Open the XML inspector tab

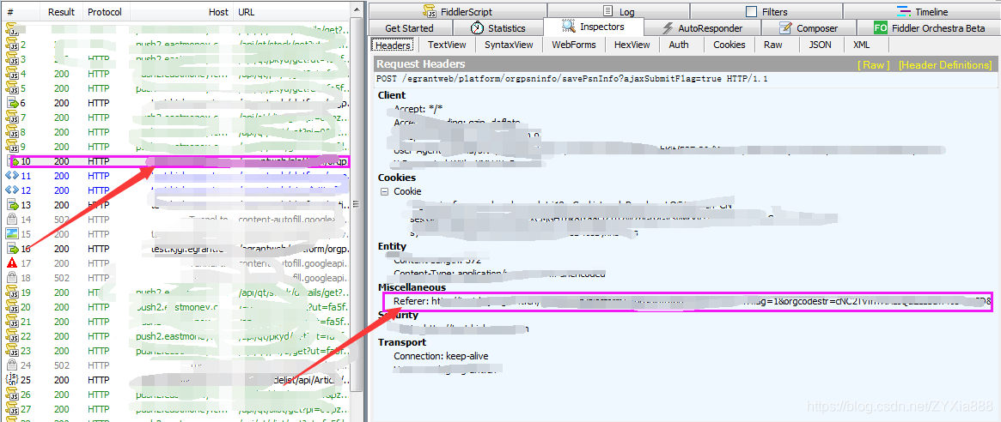pyautogui.click(x=861, y=45)
